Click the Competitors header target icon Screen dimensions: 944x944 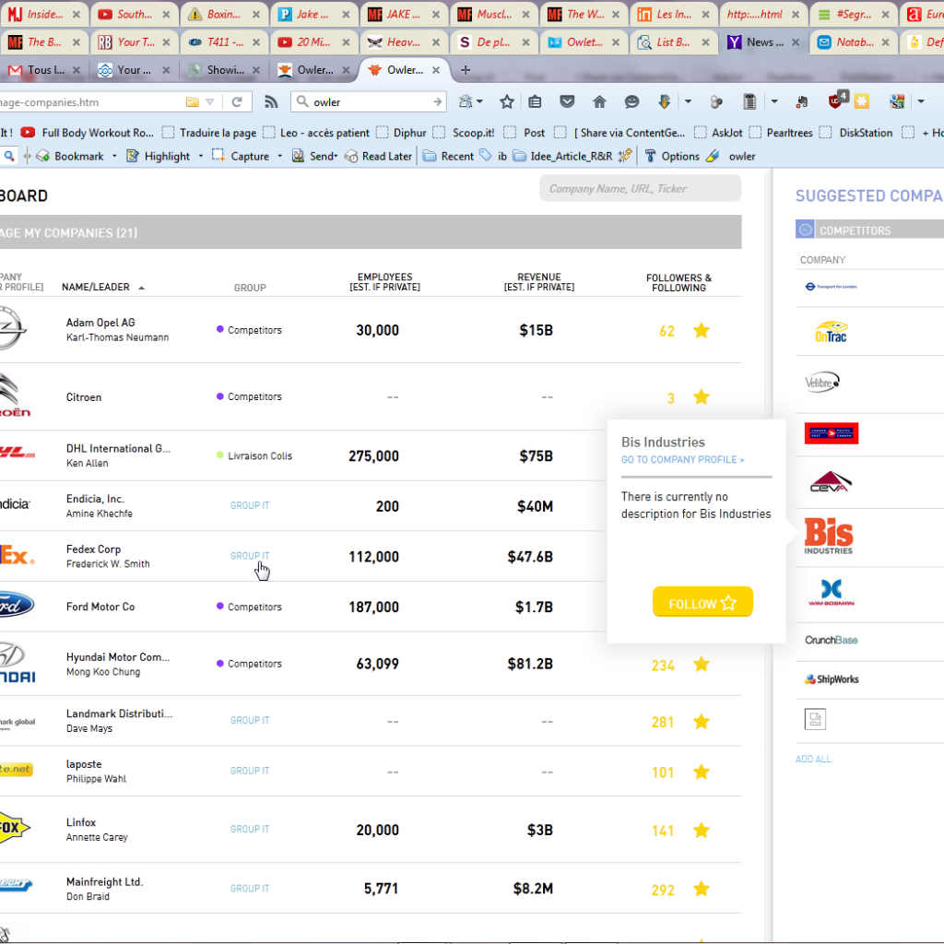point(805,230)
